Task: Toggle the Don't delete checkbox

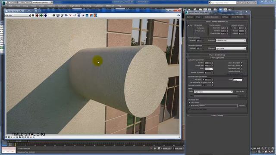Action: tap(189, 102)
